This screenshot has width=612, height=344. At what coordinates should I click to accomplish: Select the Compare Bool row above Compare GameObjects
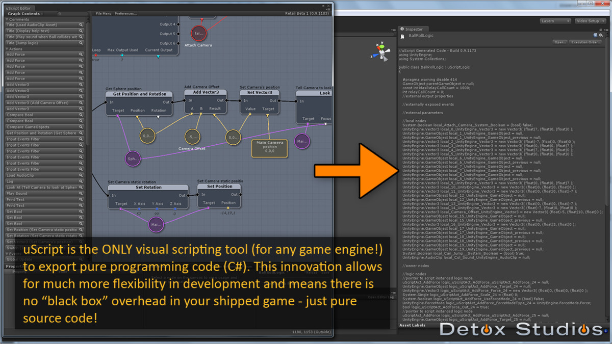(44, 121)
